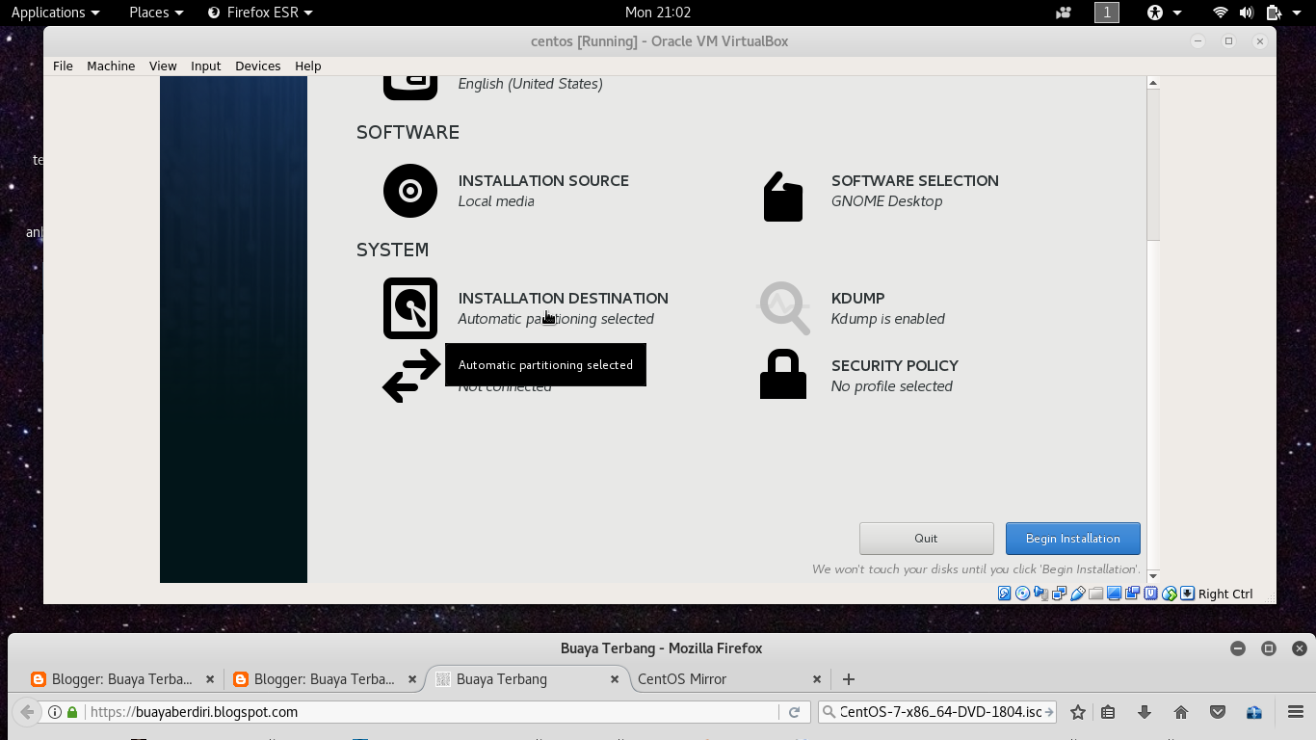Focus the Firefox URL address field
The width and height of the screenshot is (1316, 740).
tap(434, 712)
